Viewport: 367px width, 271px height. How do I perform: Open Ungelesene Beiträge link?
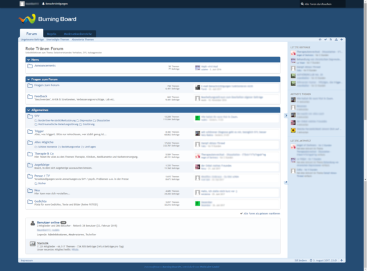click(x=32, y=40)
